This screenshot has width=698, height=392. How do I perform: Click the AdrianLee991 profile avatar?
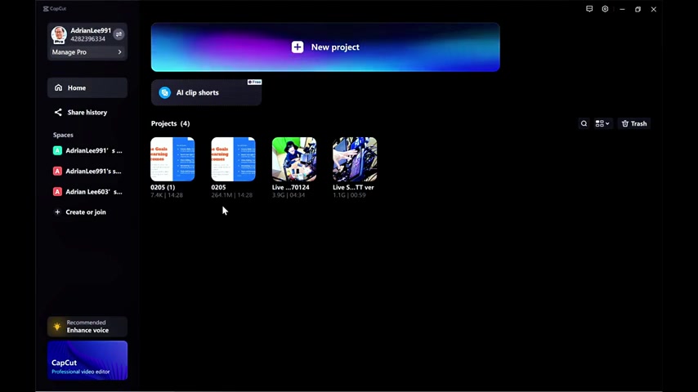pos(59,34)
